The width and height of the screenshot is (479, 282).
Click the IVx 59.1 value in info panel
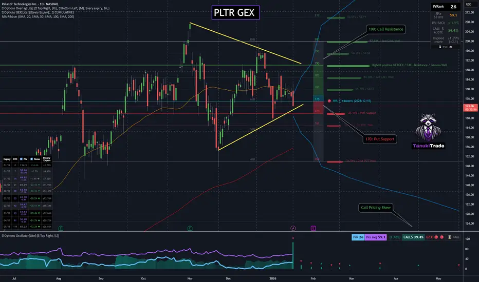[x=453, y=15]
